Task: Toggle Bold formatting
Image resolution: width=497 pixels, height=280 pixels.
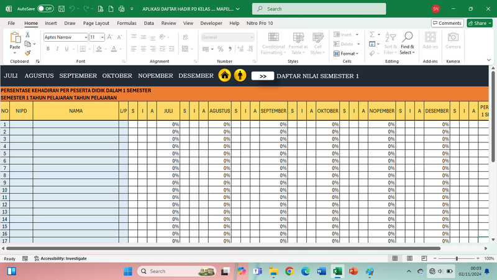Action: pyautogui.click(x=48, y=49)
